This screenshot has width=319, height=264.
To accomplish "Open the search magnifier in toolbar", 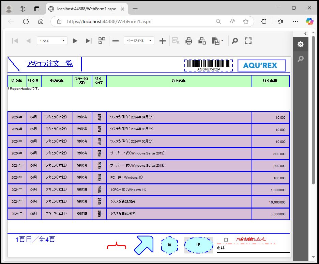I will pyautogui.click(x=235, y=41).
